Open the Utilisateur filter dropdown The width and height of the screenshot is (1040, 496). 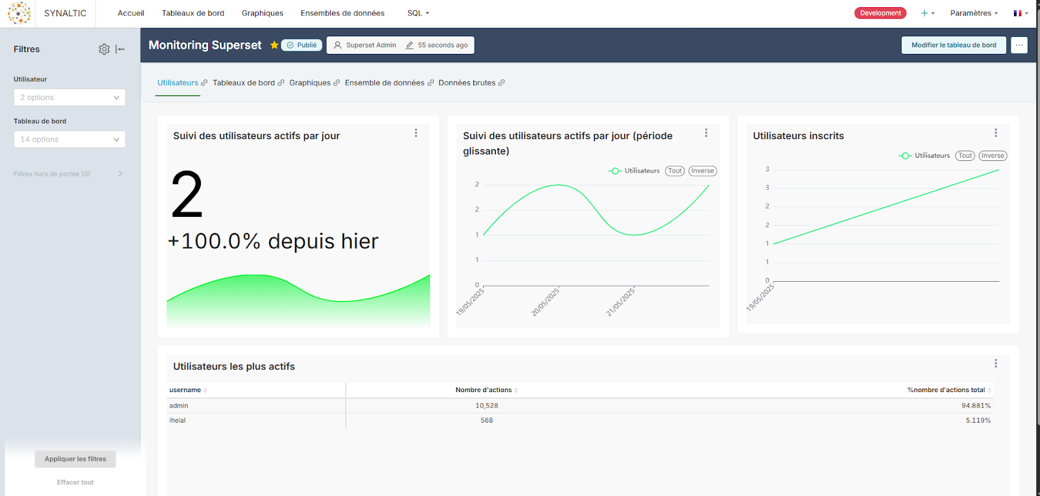[70, 97]
